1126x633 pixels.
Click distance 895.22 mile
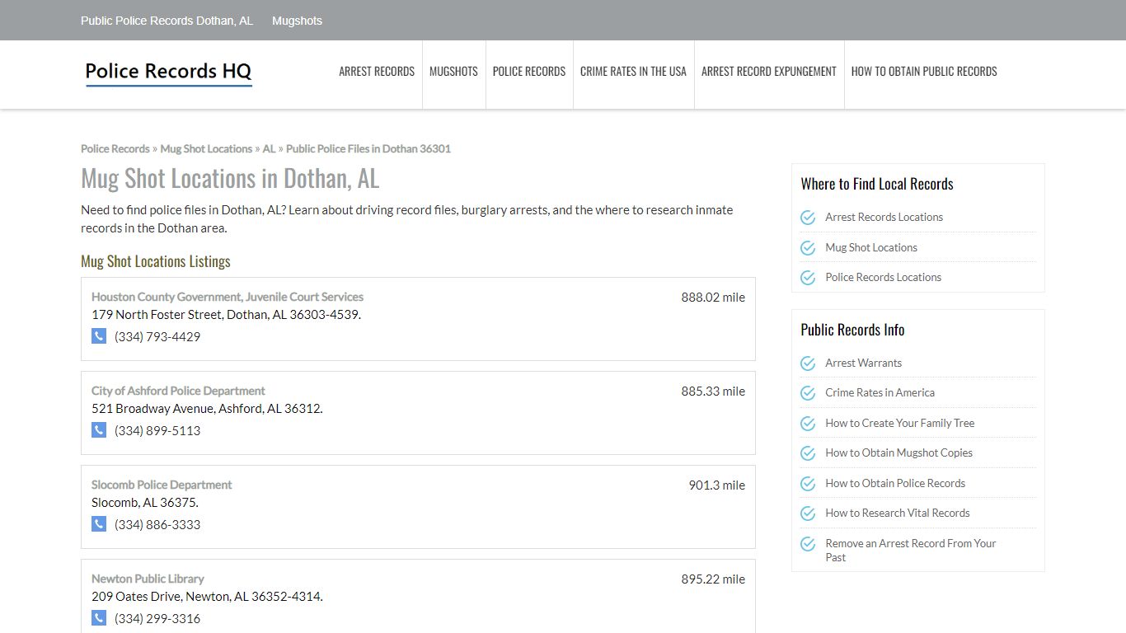pyautogui.click(x=713, y=579)
